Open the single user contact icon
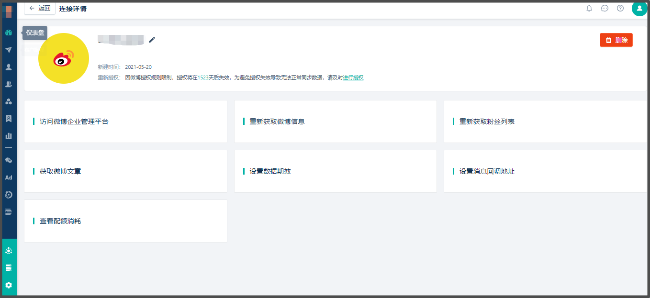 coord(9,67)
